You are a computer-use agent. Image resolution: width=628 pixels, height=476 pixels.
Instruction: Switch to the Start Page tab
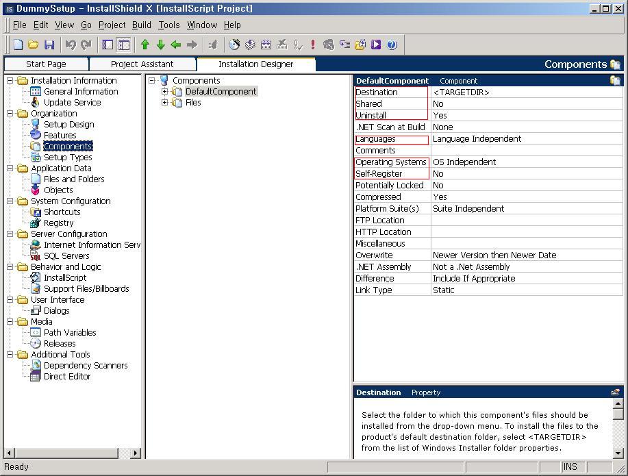point(46,64)
